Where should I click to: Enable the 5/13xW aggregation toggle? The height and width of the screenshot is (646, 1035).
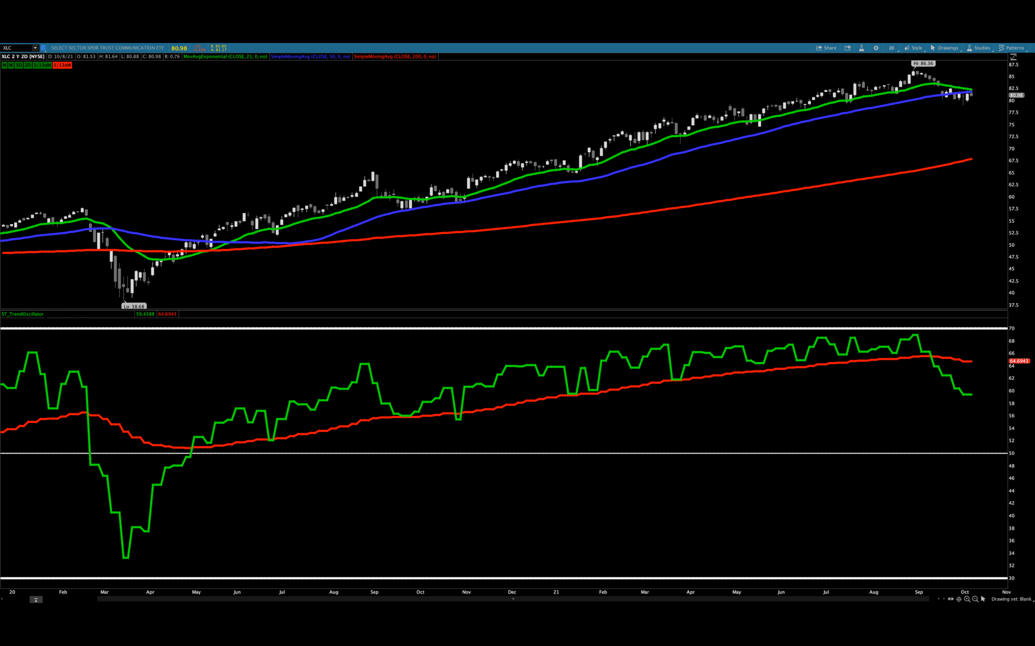coord(62,65)
